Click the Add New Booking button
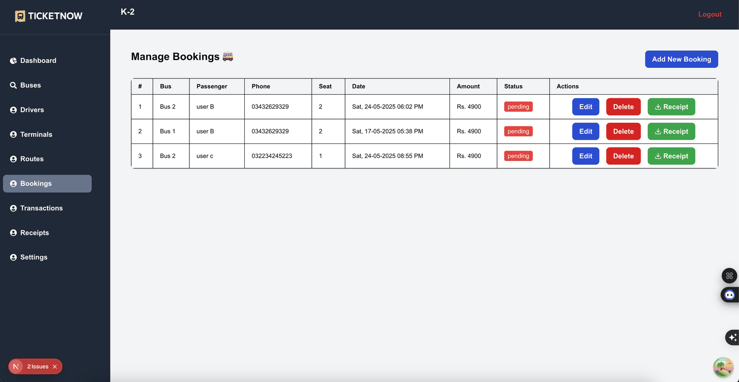 681,59
